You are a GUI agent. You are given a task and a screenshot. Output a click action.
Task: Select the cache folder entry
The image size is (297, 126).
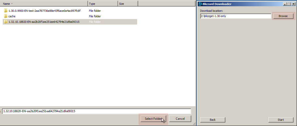point(12,16)
